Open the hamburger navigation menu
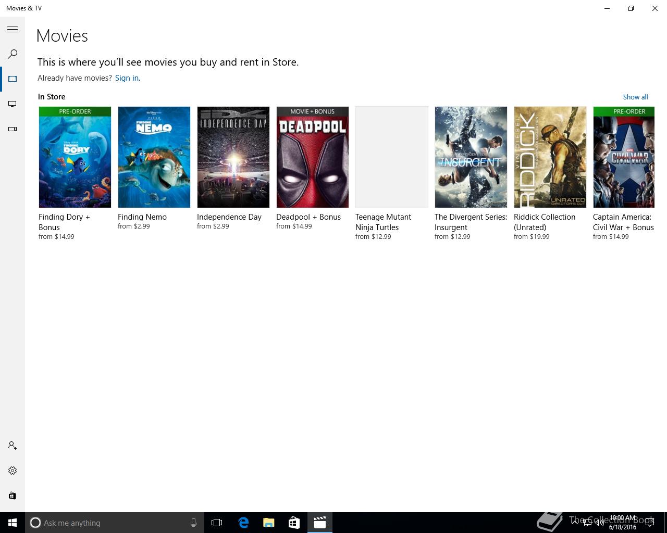This screenshot has height=533, width=667. 13,30
